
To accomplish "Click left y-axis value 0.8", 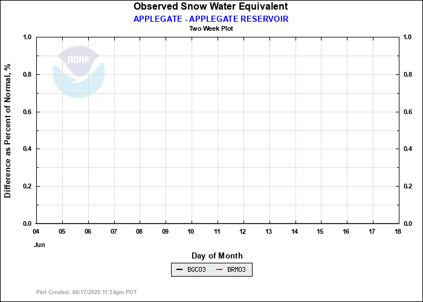I will coord(28,74).
